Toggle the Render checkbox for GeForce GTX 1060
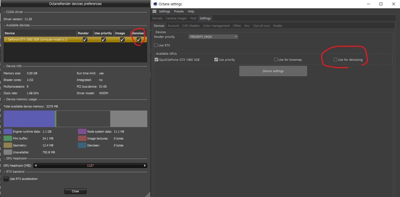The width and height of the screenshot is (400, 197). (85, 40)
